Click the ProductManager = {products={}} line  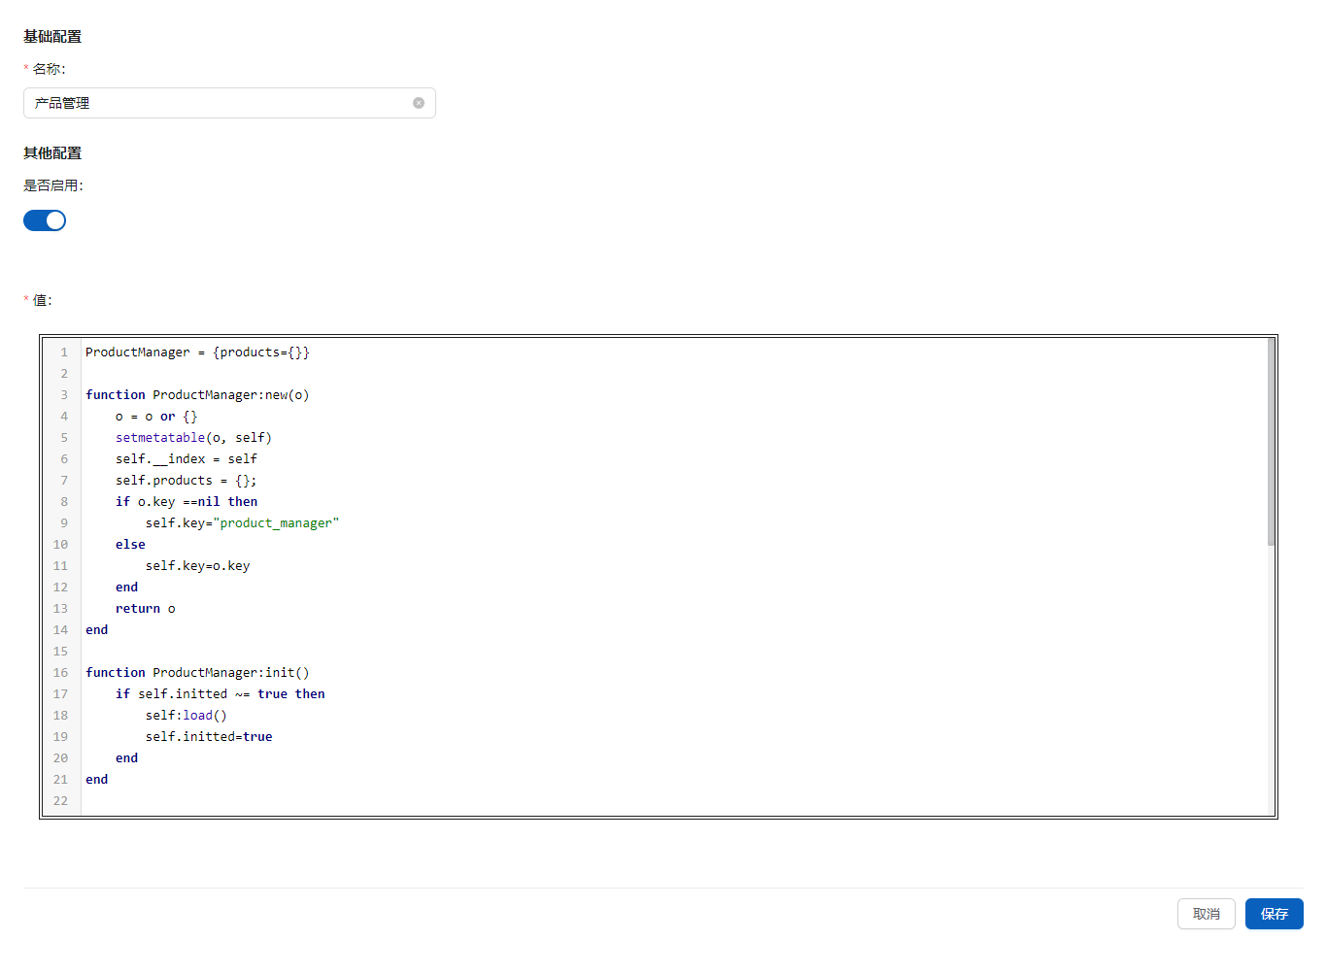coord(197,353)
